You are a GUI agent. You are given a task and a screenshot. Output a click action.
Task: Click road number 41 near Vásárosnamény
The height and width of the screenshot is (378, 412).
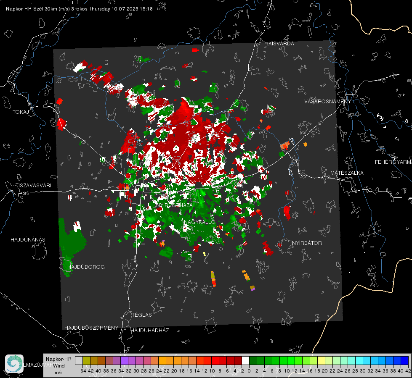[x=320, y=123]
